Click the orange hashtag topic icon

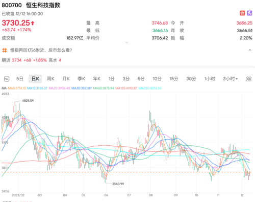[5, 50]
